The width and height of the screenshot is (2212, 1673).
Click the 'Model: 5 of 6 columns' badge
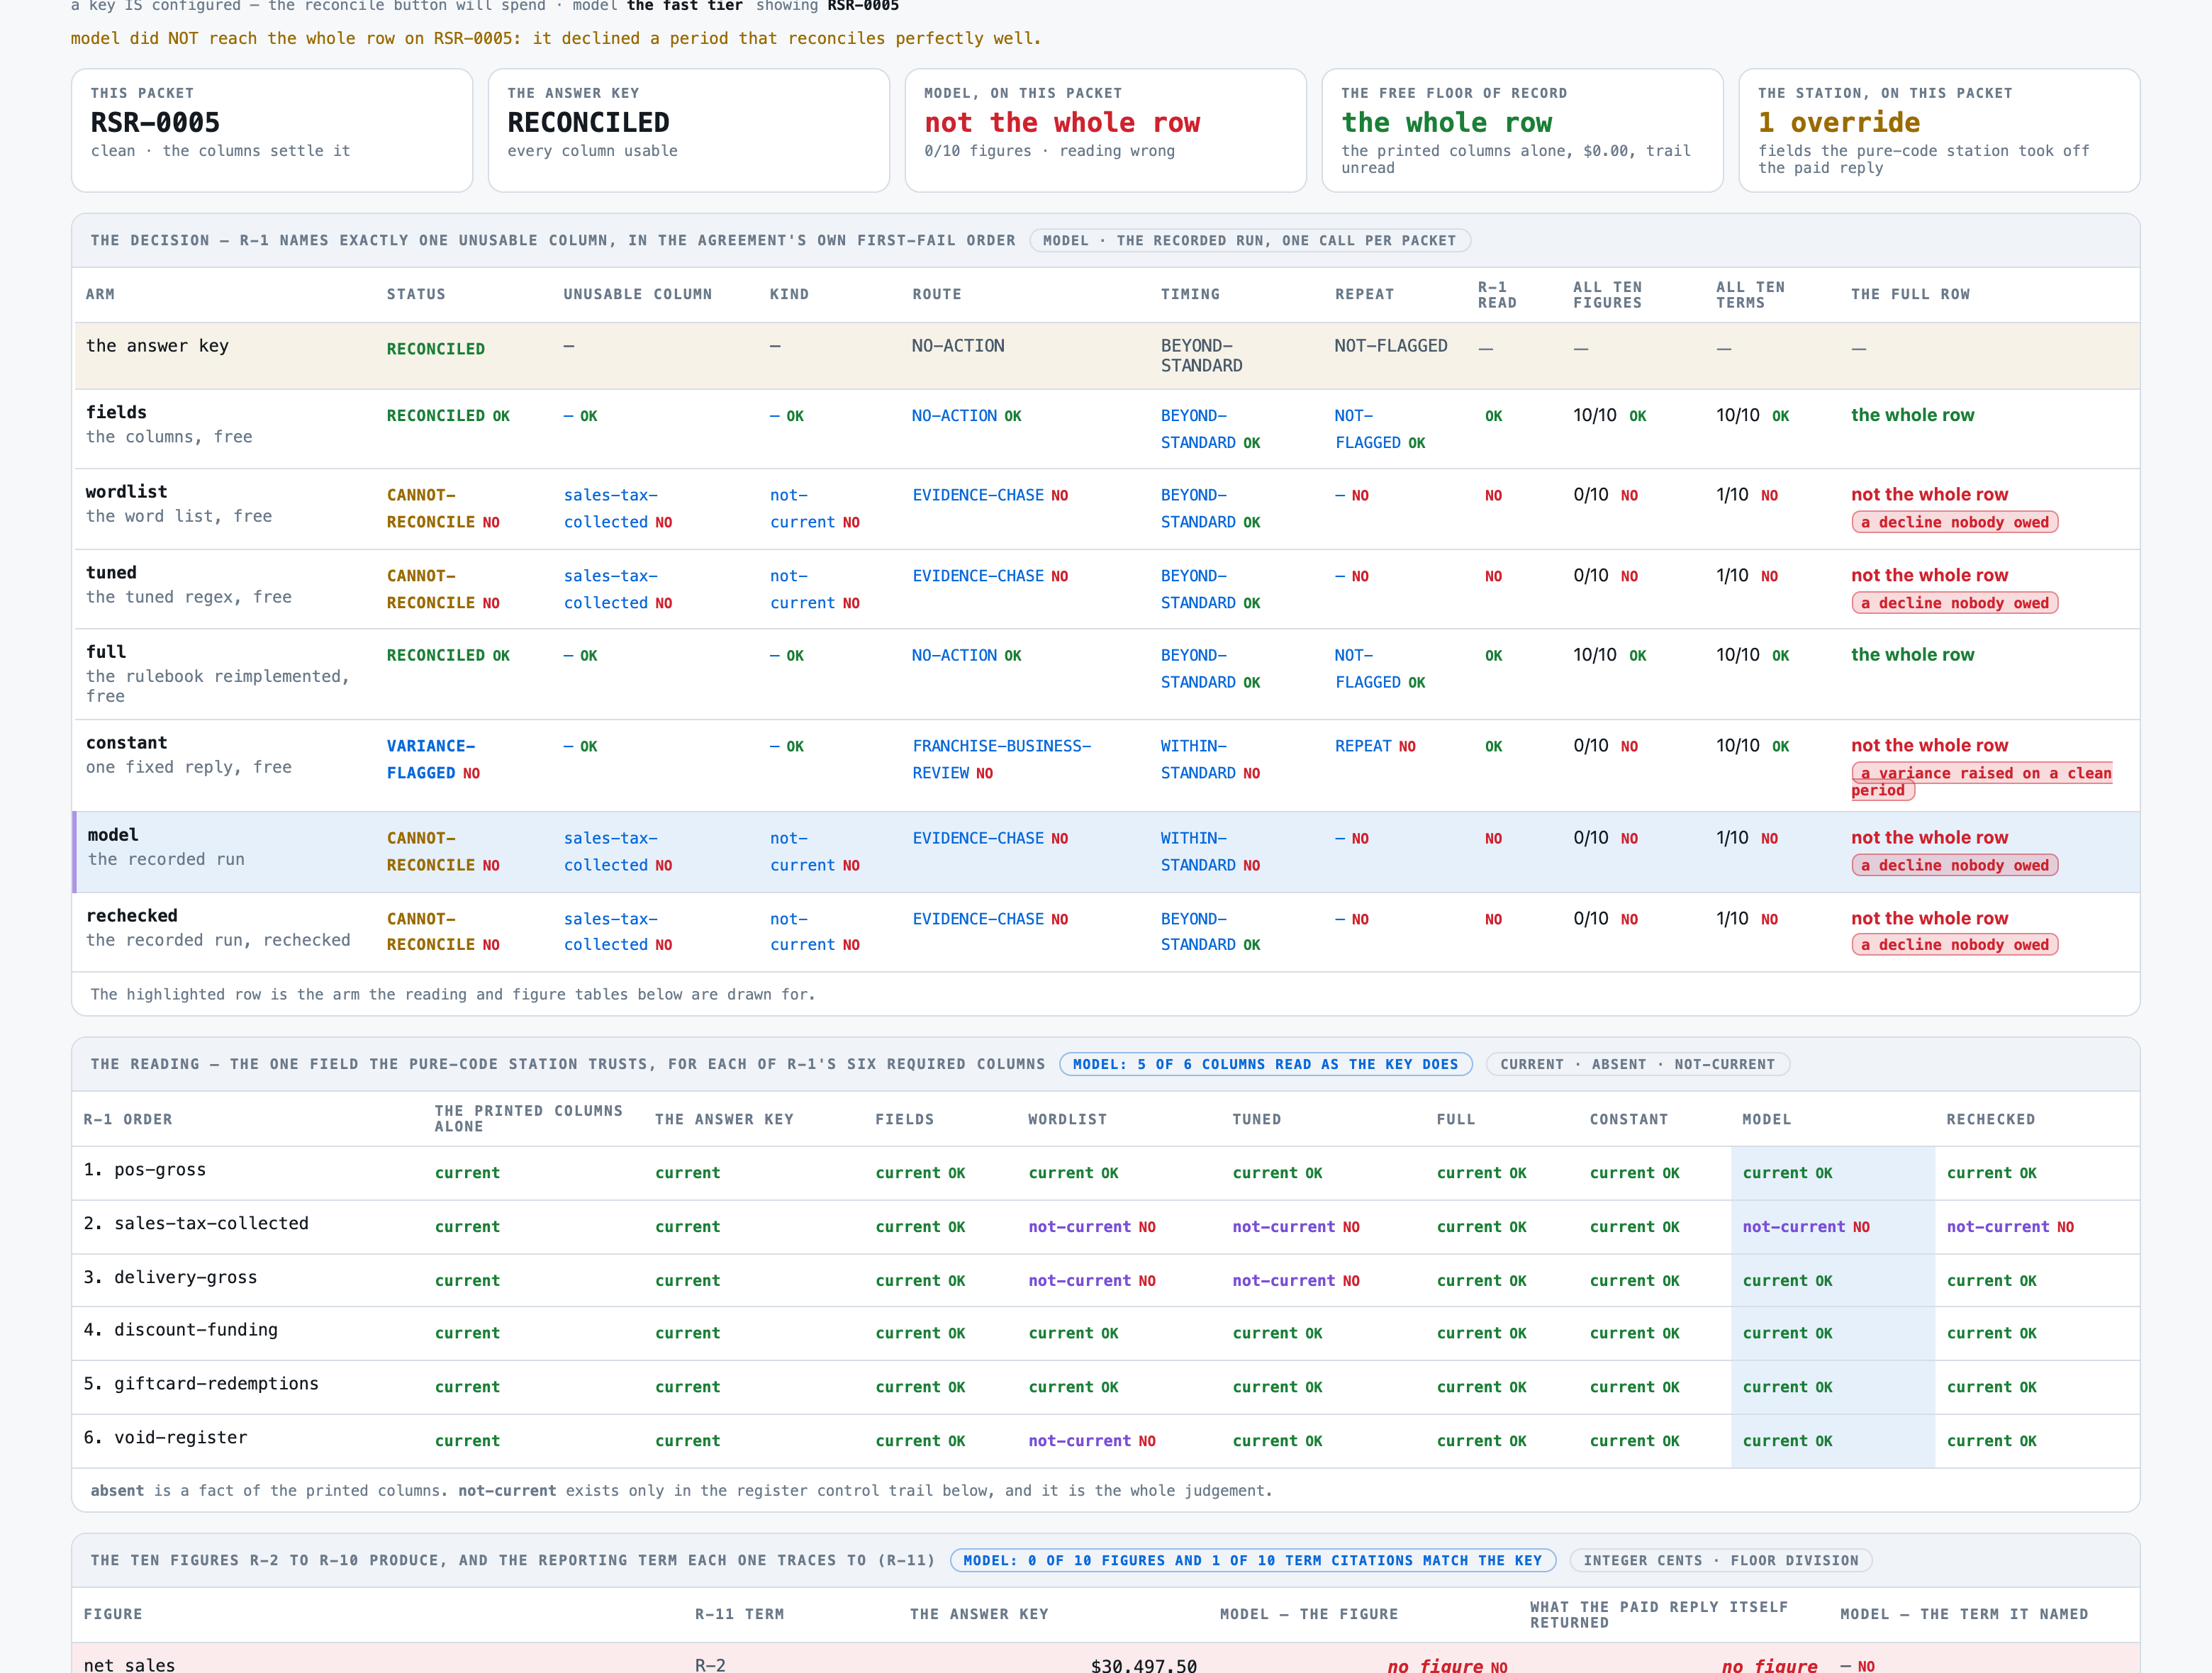1265,1064
